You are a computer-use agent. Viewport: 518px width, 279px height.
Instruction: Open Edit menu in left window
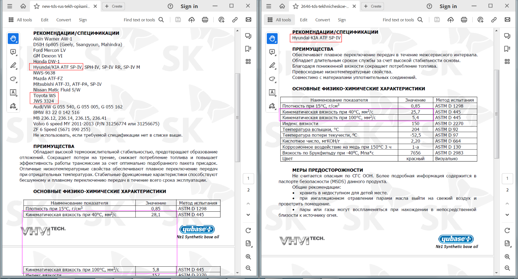(45, 20)
